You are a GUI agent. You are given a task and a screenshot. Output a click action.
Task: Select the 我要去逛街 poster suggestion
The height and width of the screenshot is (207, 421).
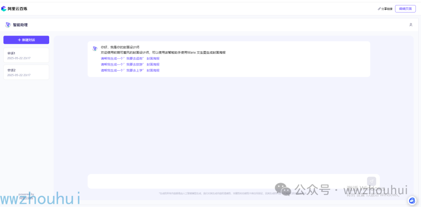130,59
